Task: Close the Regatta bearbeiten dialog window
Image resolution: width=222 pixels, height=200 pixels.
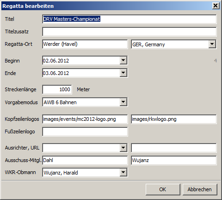Action: pyautogui.click(x=216, y=6)
